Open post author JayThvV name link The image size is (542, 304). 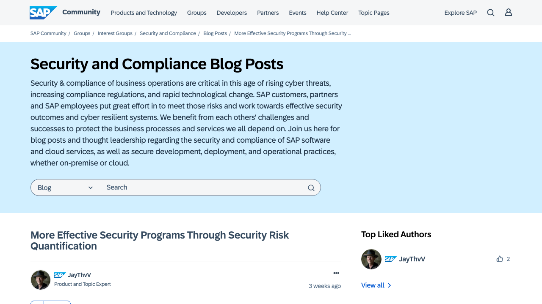click(x=79, y=275)
